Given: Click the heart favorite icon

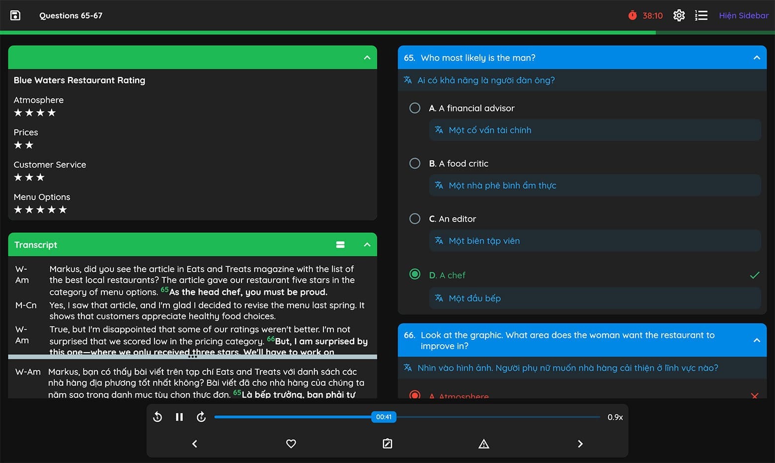Looking at the screenshot, I should (291, 444).
